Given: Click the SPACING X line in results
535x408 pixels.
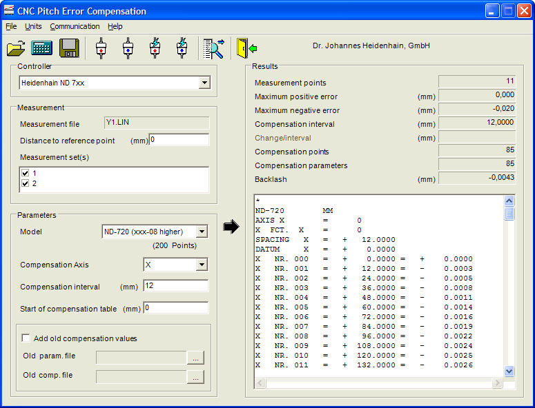Looking at the screenshot, I should pos(325,240).
